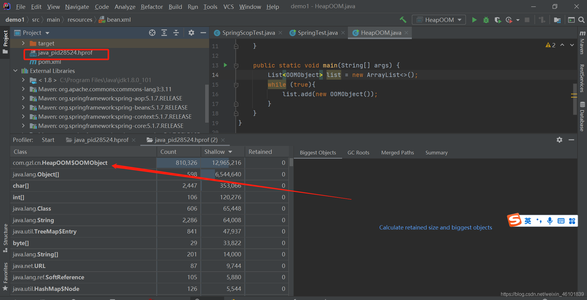The image size is (587, 300).
Task: Expand the JDK 1.8 library node
Action: click(x=23, y=80)
